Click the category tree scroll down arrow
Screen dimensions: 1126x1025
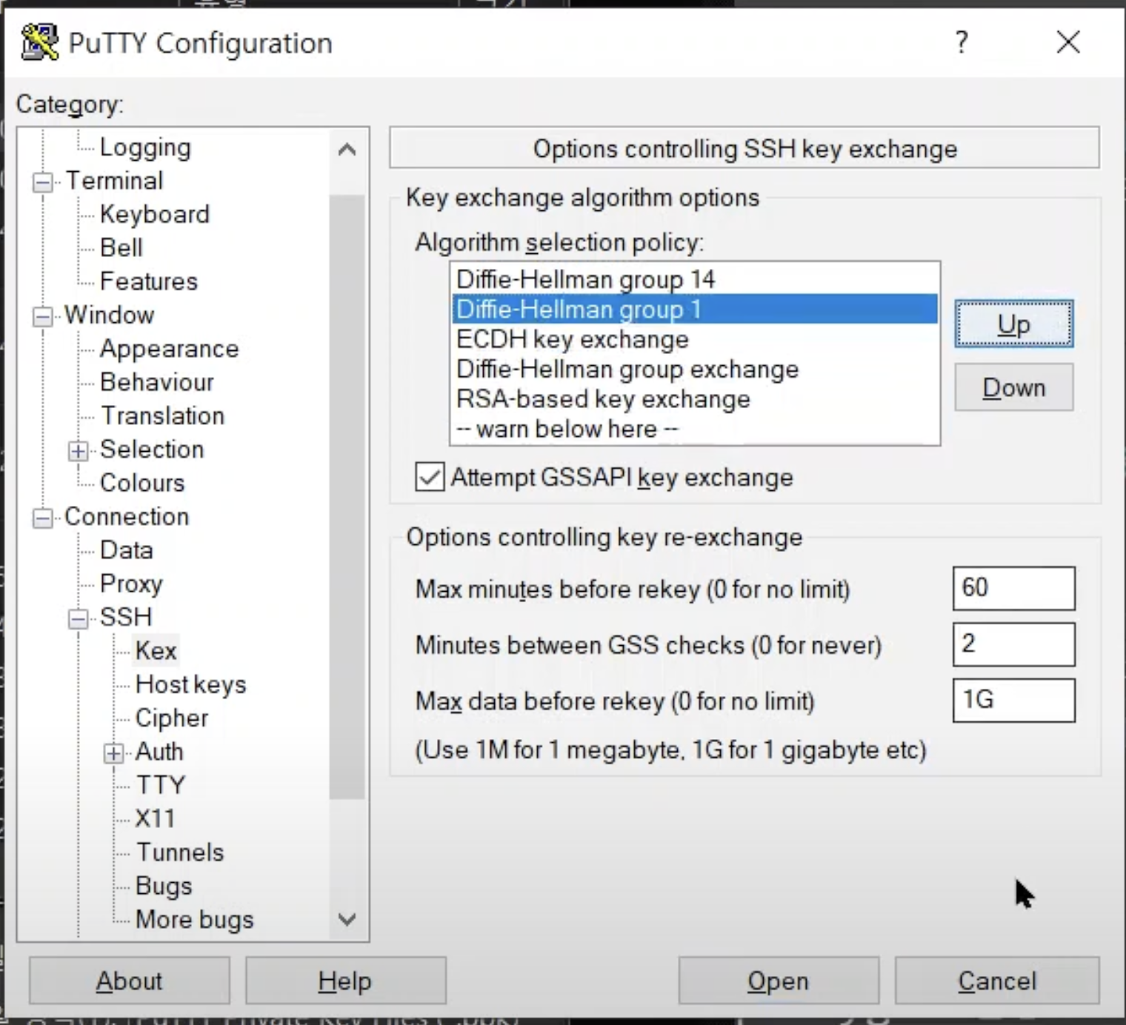pos(347,920)
